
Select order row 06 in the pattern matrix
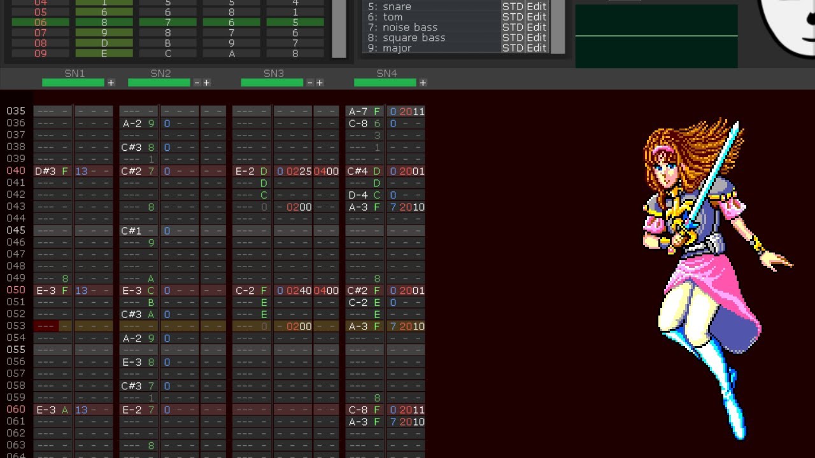tap(41, 22)
